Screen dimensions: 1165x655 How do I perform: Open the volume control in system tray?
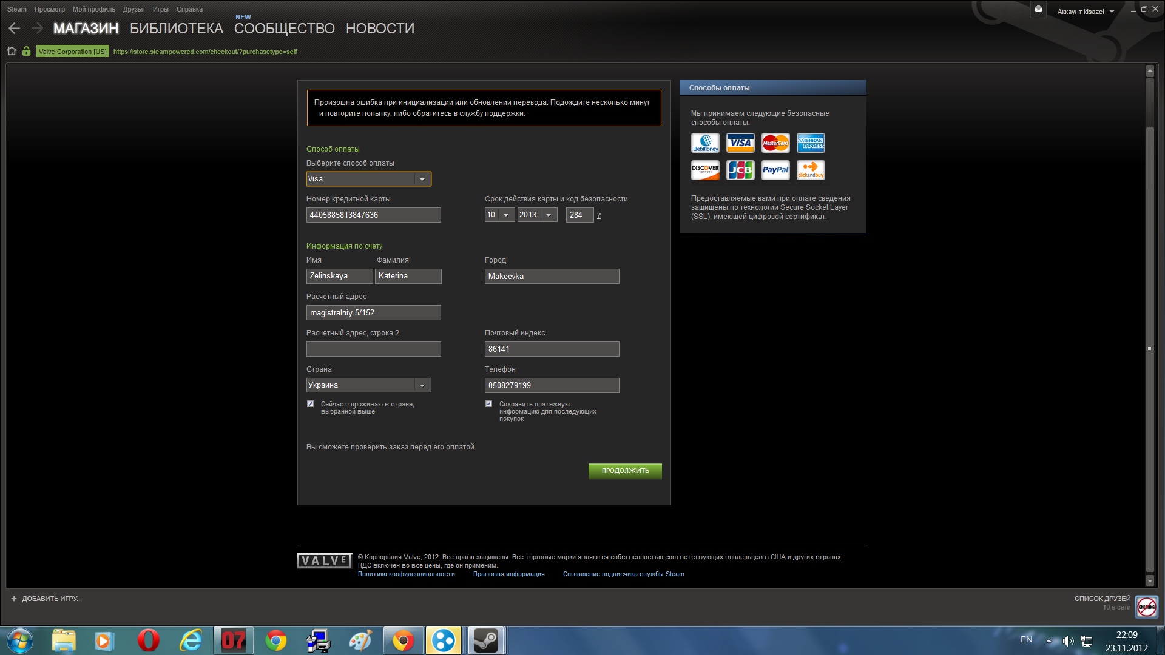(1069, 641)
